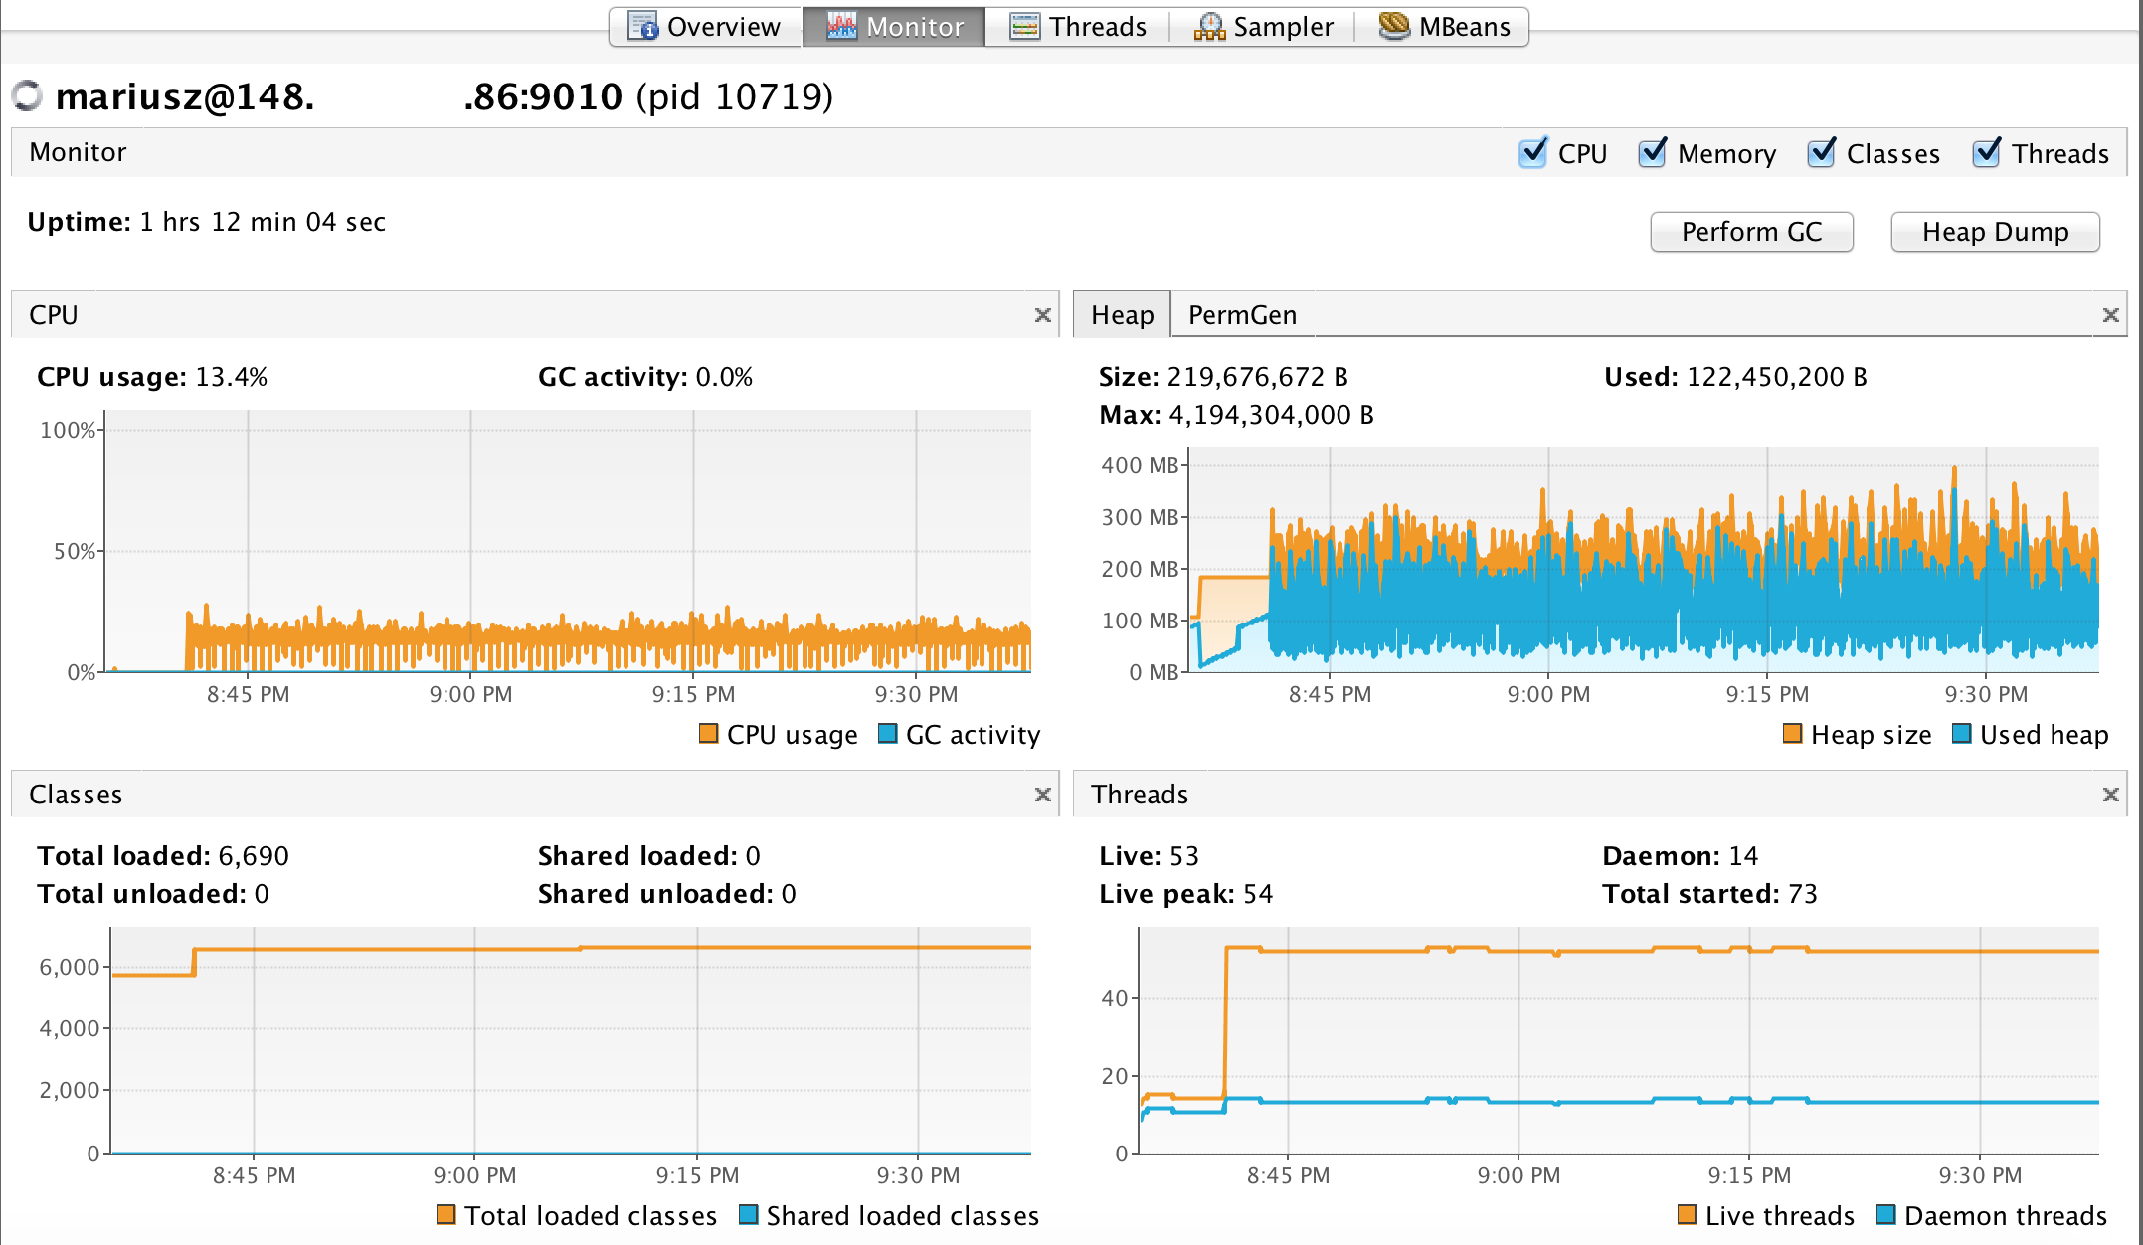Viewport: 2143px width, 1245px height.
Task: Click the CPU usage legend swatch
Action: coord(709,734)
